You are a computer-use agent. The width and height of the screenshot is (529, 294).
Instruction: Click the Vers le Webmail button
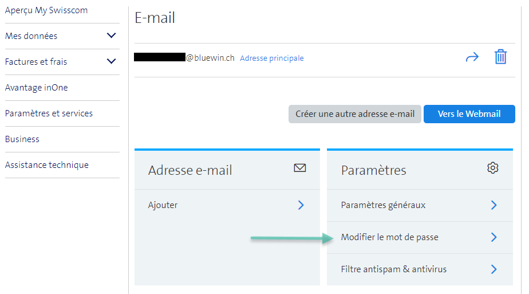[x=469, y=114]
